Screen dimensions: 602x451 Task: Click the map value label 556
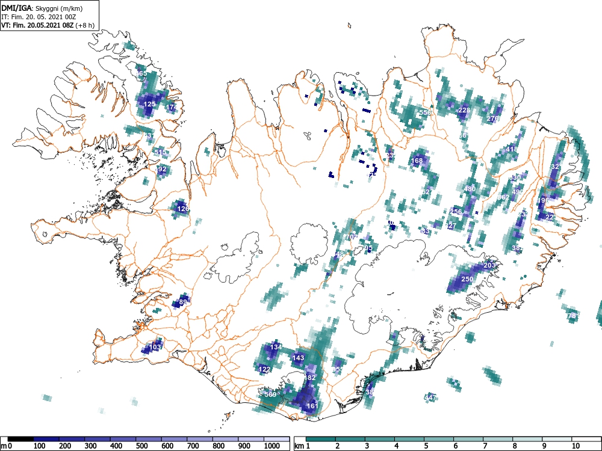[425, 112]
